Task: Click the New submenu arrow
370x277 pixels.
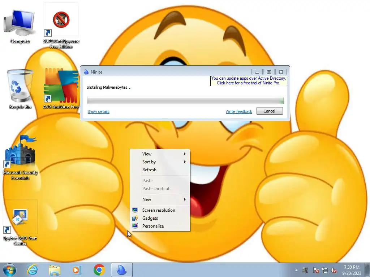Action: (185, 199)
